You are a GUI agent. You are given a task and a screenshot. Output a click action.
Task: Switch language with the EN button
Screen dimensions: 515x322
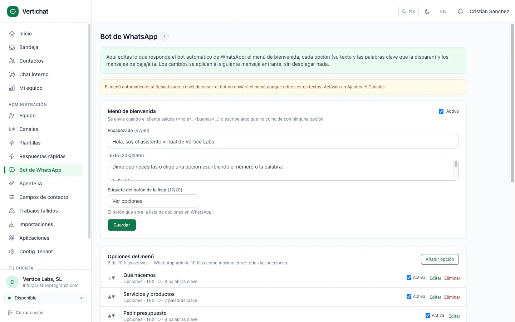[443, 11]
